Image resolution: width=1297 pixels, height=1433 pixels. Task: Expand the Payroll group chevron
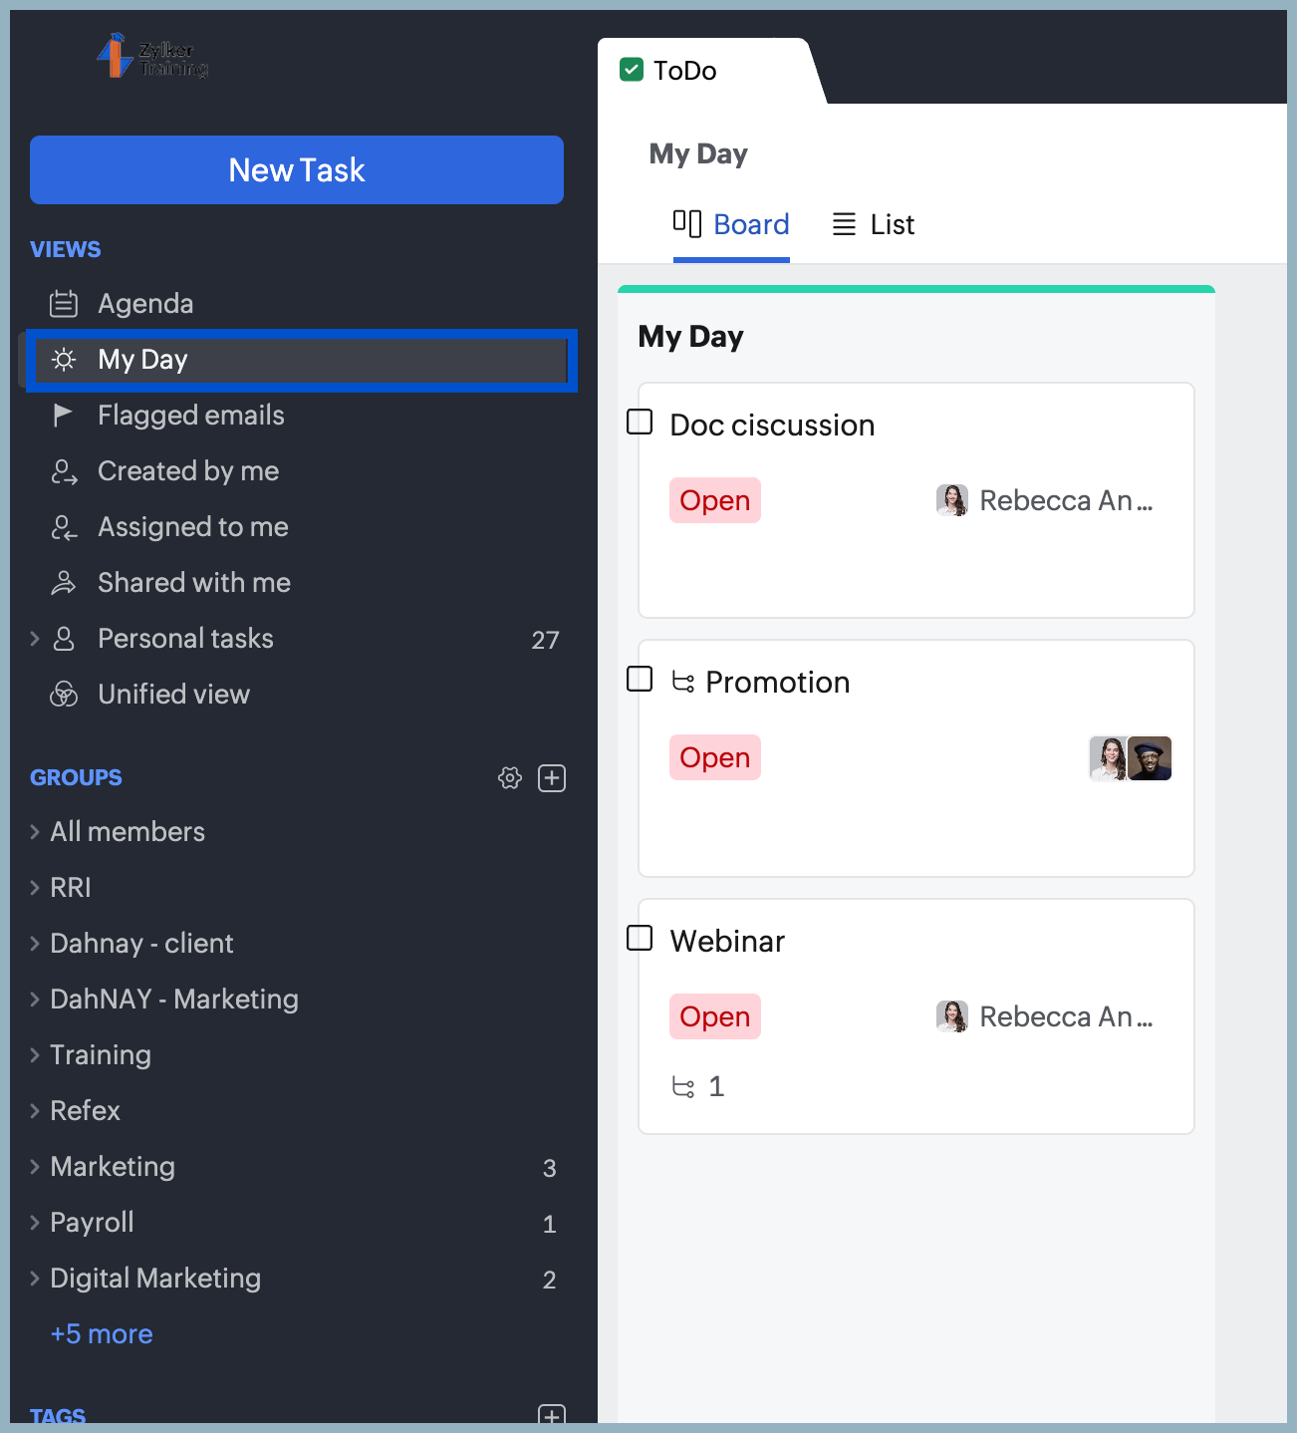click(x=35, y=1223)
